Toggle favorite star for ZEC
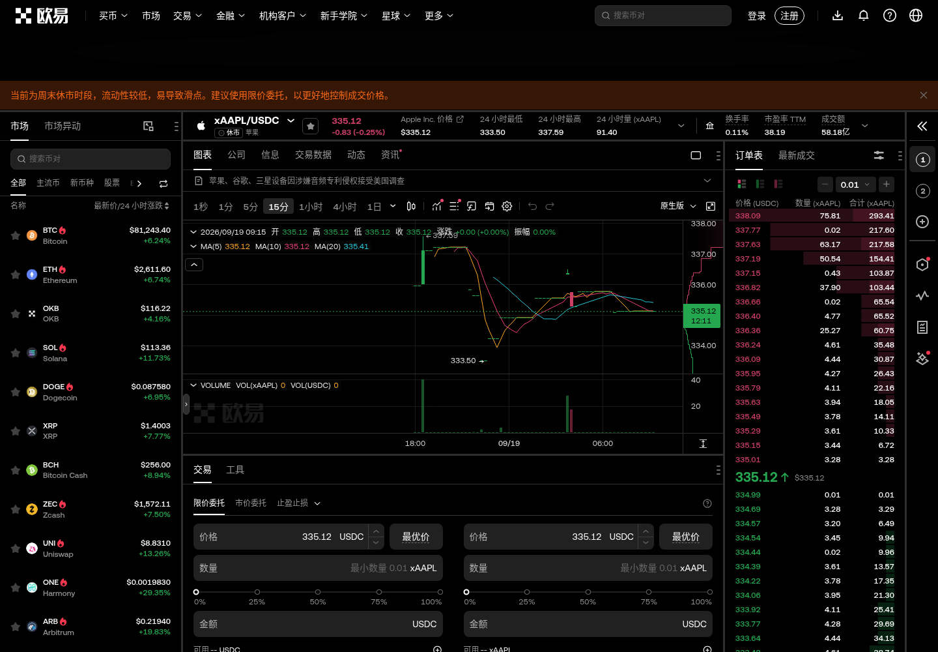The height and width of the screenshot is (652, 938). (16, 509)
